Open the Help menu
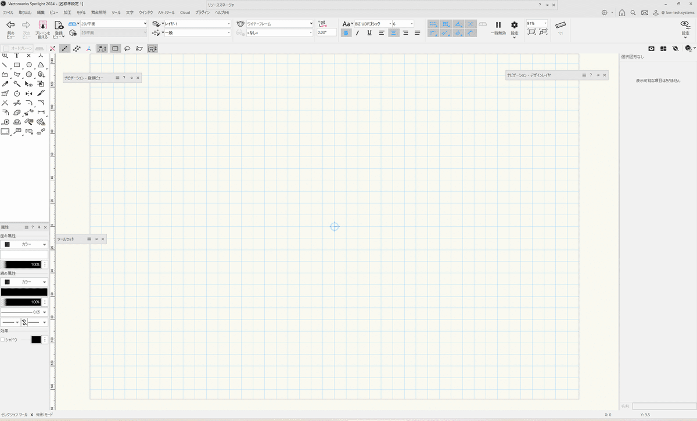The image size is (697, 421). (222, 12)
